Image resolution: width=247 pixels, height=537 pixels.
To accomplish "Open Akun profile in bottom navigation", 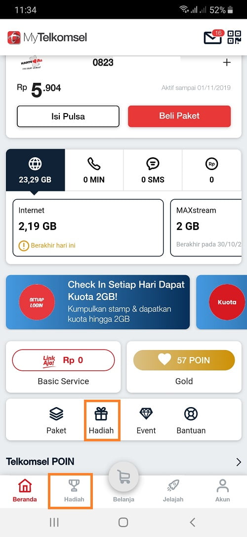I will (222, 491).
